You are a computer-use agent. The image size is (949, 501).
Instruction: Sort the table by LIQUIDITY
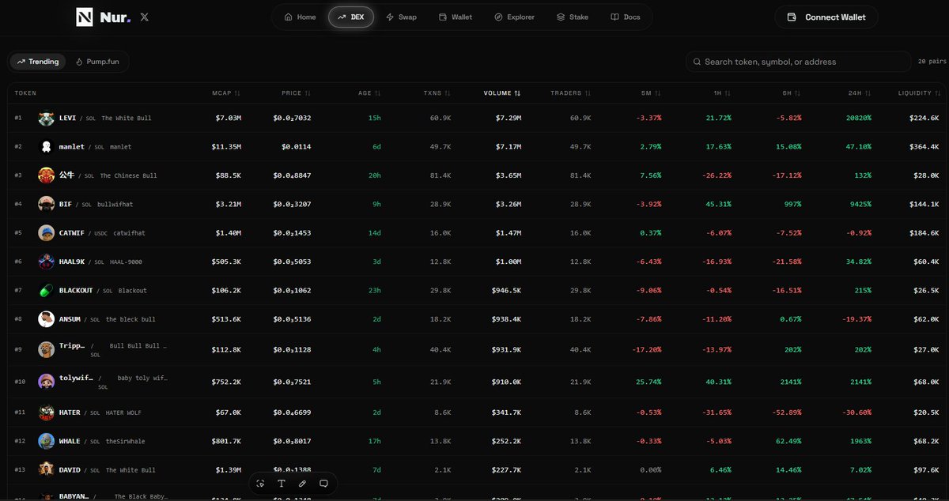(x=918, y=93)
